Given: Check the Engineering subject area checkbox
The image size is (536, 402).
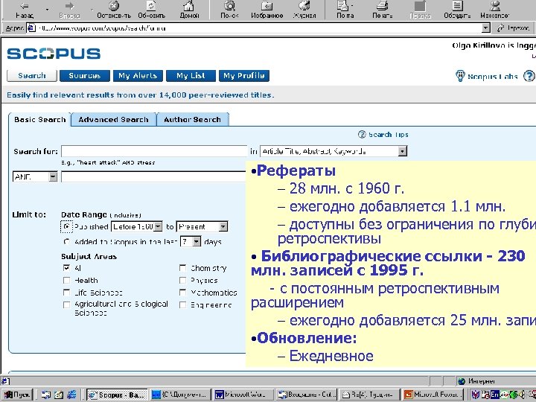Looking at the screenshot, I should 183,304.
